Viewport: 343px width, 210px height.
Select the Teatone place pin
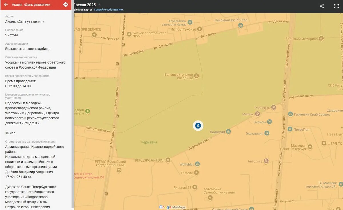point(196,173)
